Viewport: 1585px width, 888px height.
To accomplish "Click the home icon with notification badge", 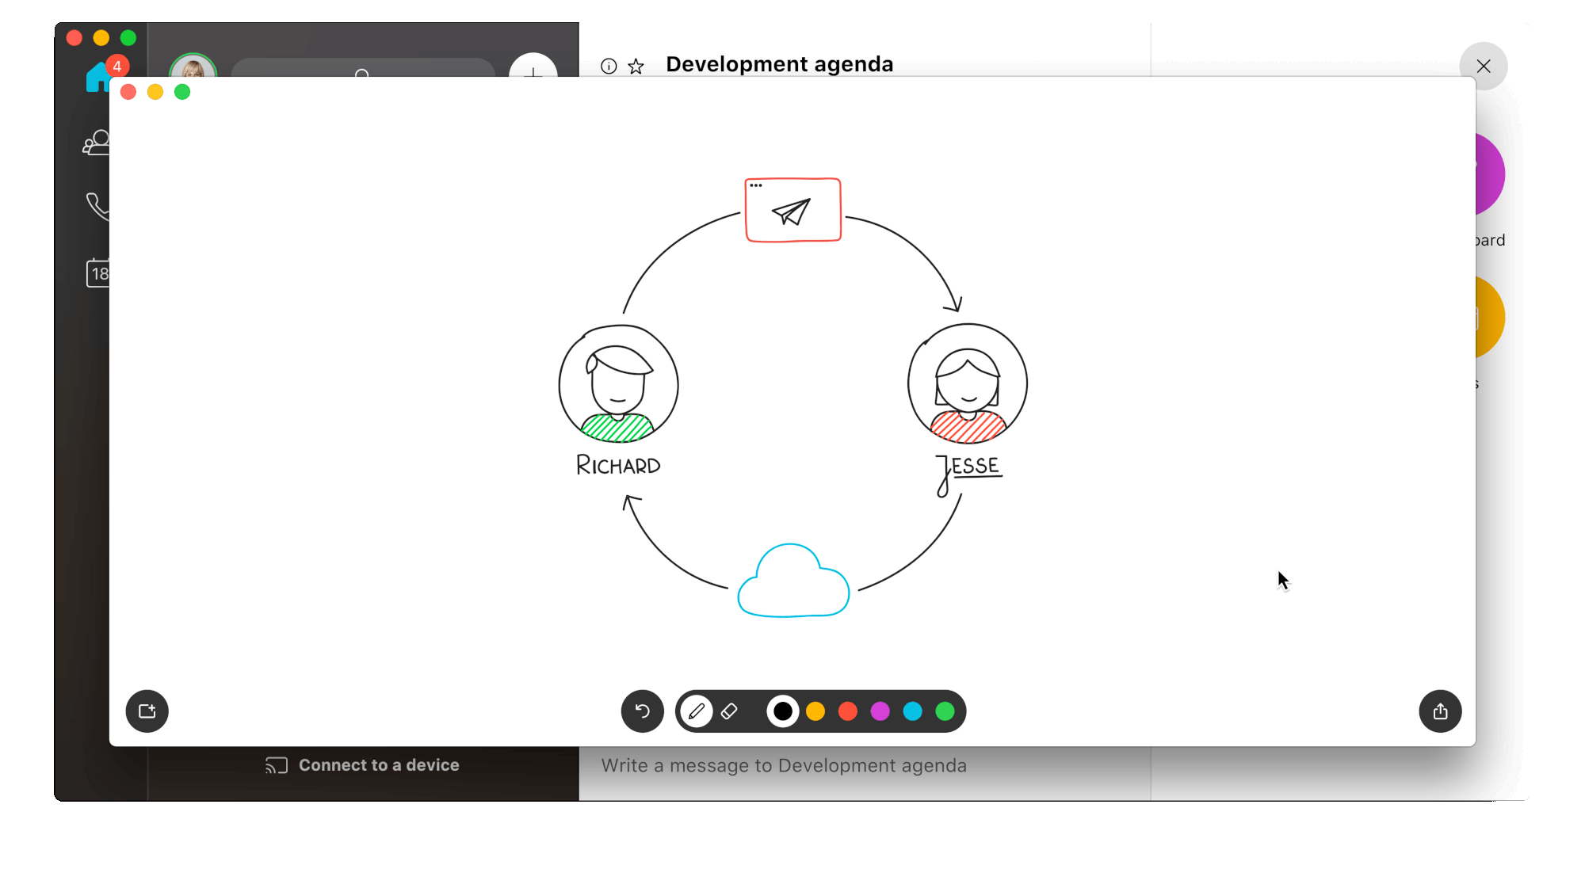I will (x=98, y=78).
